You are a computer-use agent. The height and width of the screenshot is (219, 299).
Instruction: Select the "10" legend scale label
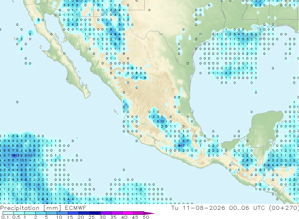(x=59, y=217)
